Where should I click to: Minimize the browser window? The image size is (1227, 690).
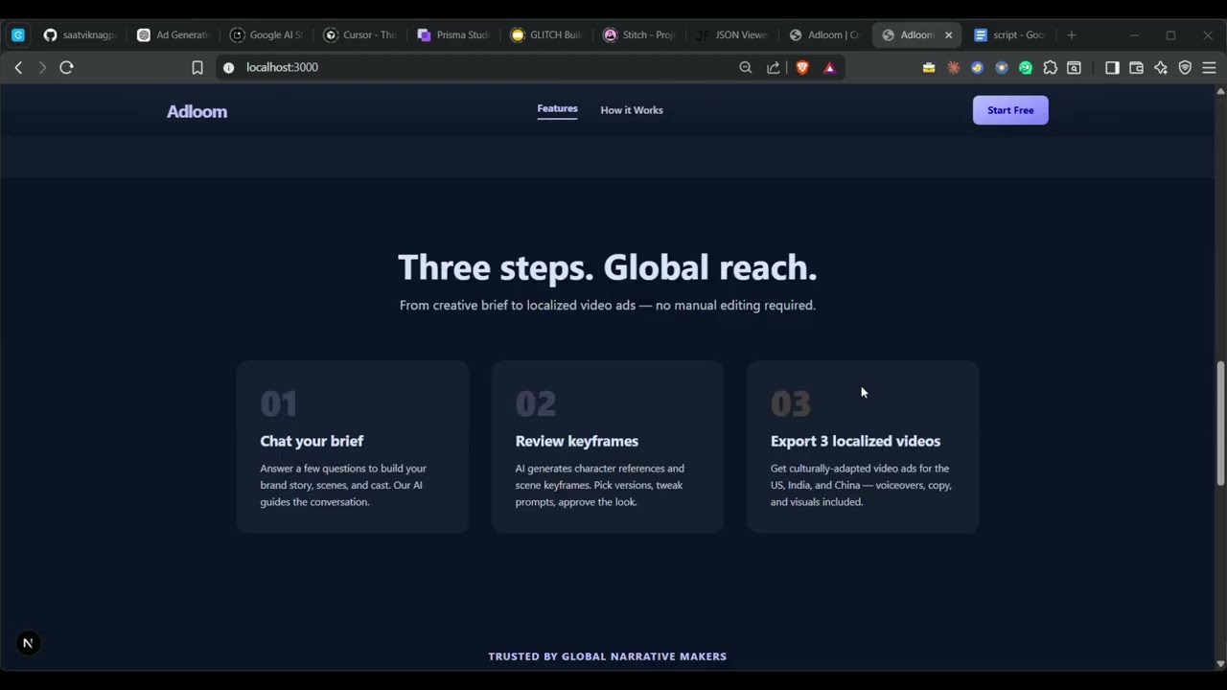(x=1134, y=34)
